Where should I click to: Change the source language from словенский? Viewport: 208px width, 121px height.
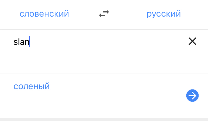(x=44, y=14)
